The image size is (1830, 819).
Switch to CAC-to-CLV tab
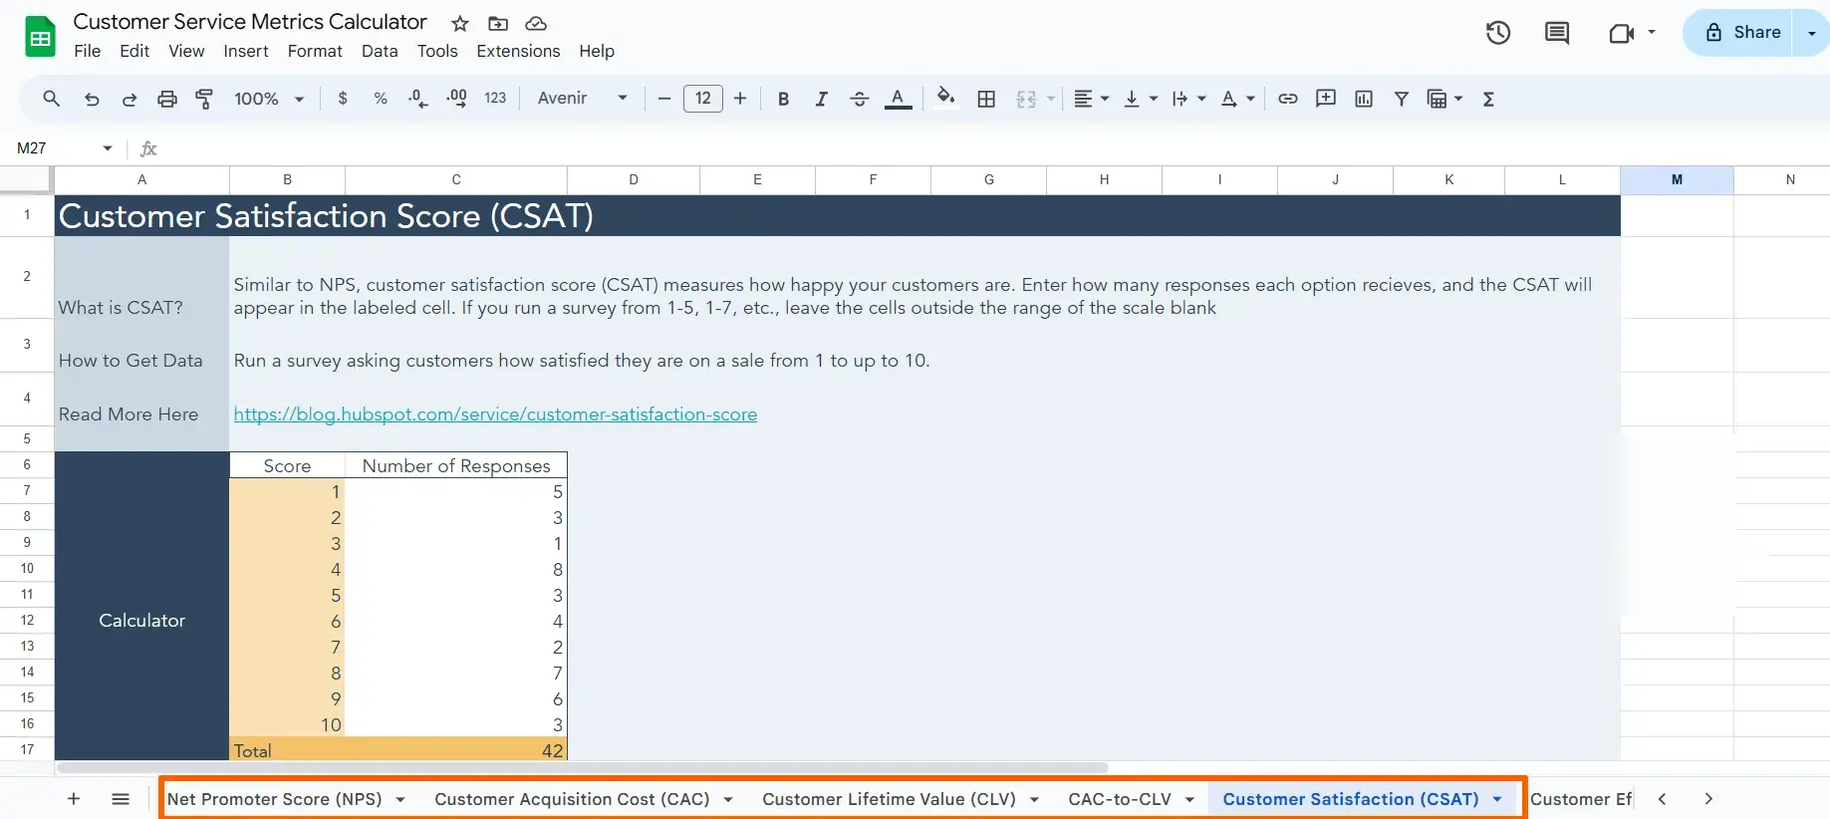click(x=1120, y=799)
